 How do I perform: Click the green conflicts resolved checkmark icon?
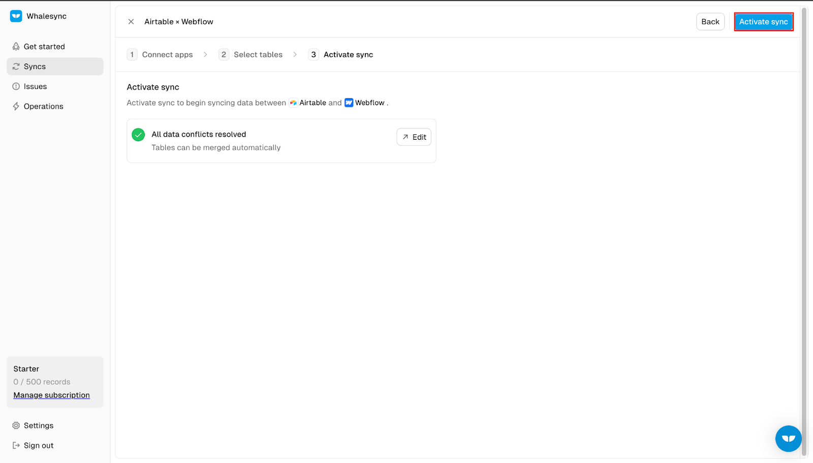(138, 135)
